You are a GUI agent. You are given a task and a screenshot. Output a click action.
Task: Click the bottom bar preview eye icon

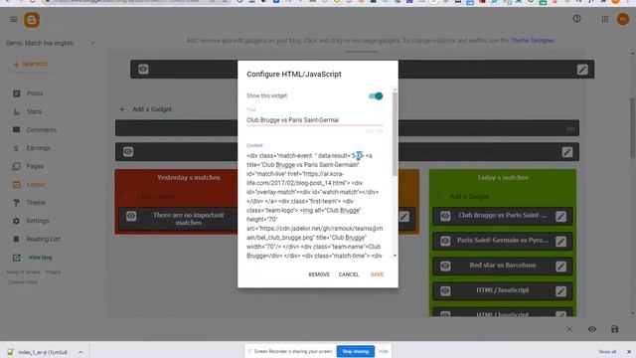(x=592, y=329)
